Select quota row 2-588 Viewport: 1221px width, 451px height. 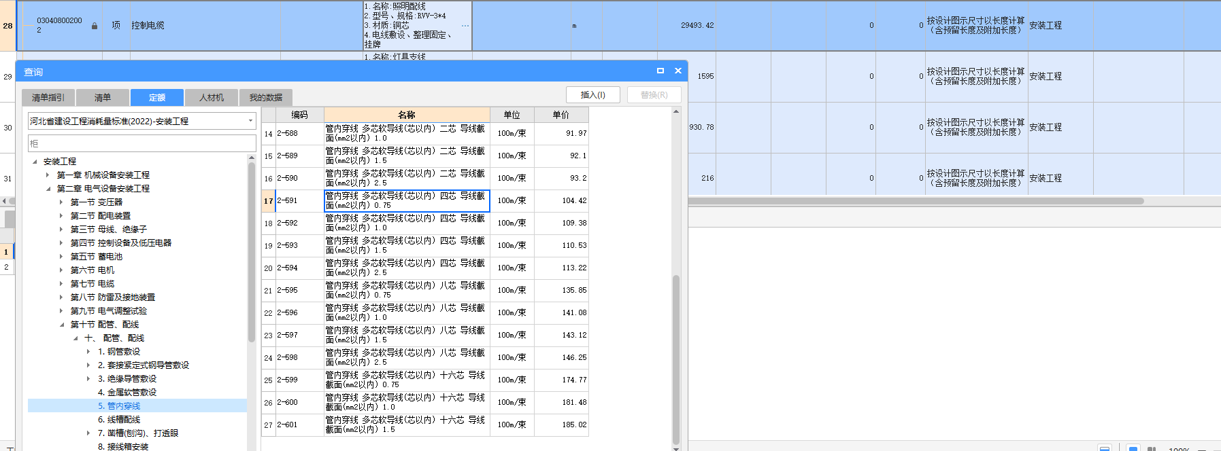[x=425, y=134]
